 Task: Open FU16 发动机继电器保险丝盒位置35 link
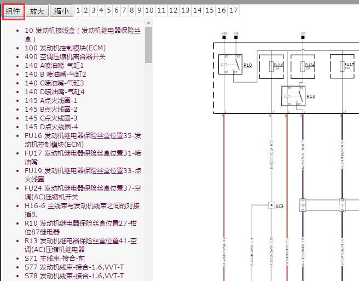pos(83,140)
